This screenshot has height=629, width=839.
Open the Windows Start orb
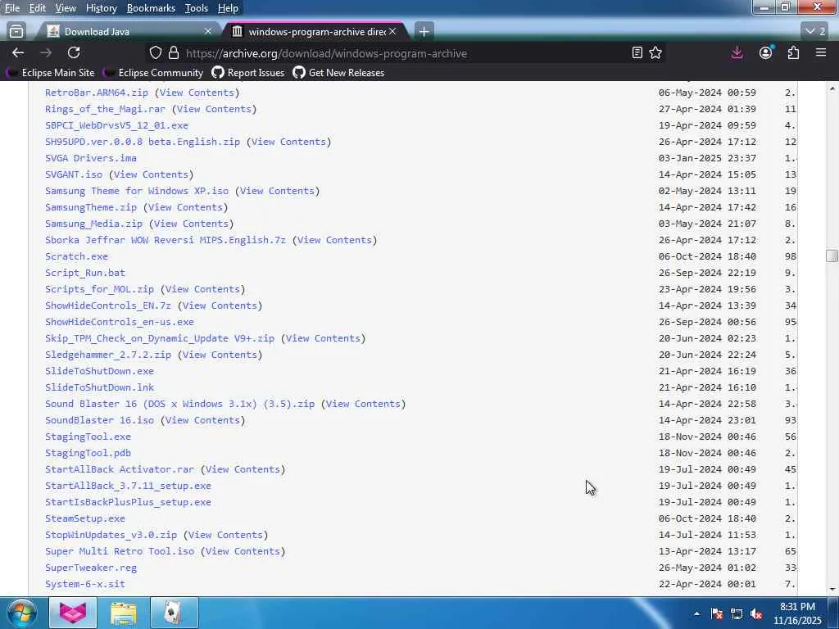(21, 613)
